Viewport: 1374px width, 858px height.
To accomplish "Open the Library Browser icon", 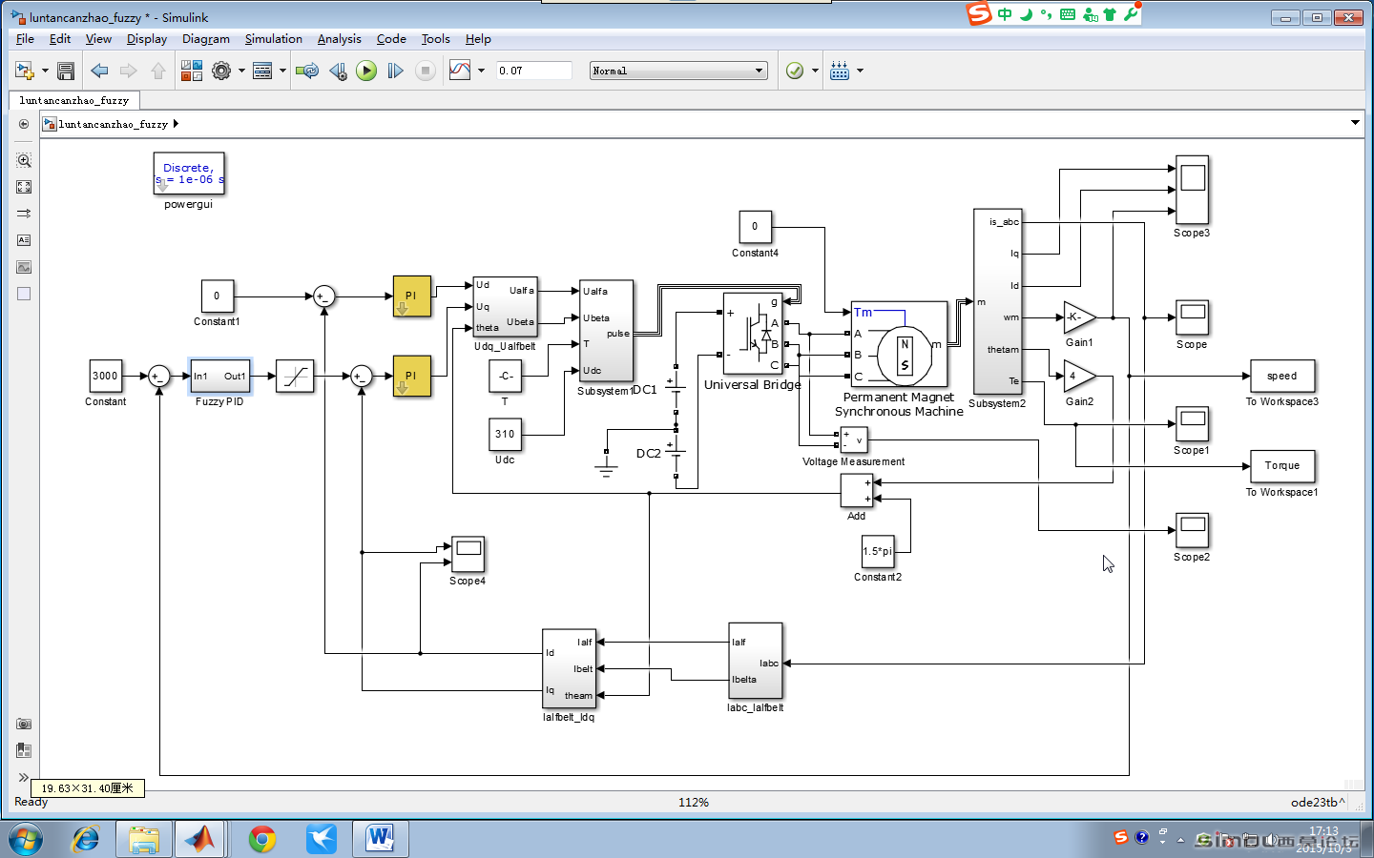I will coord(192,71).
